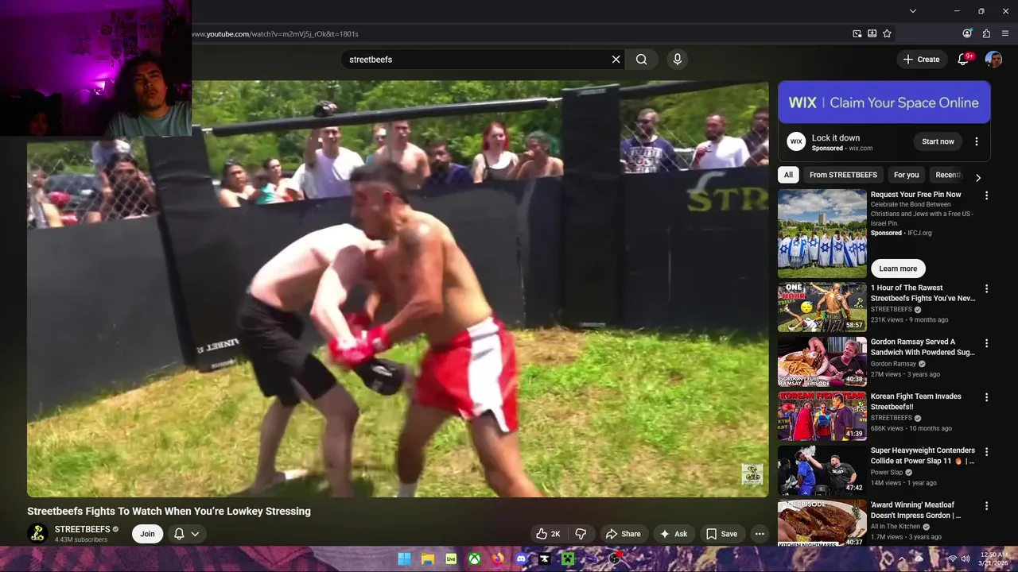
Task: Open Firefox account icon
Action: [x=967, y=33]
